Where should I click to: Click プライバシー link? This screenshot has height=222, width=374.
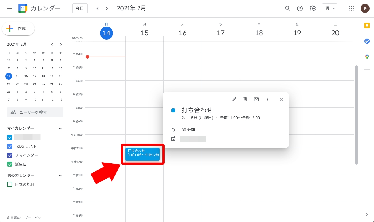coord(34,218)
